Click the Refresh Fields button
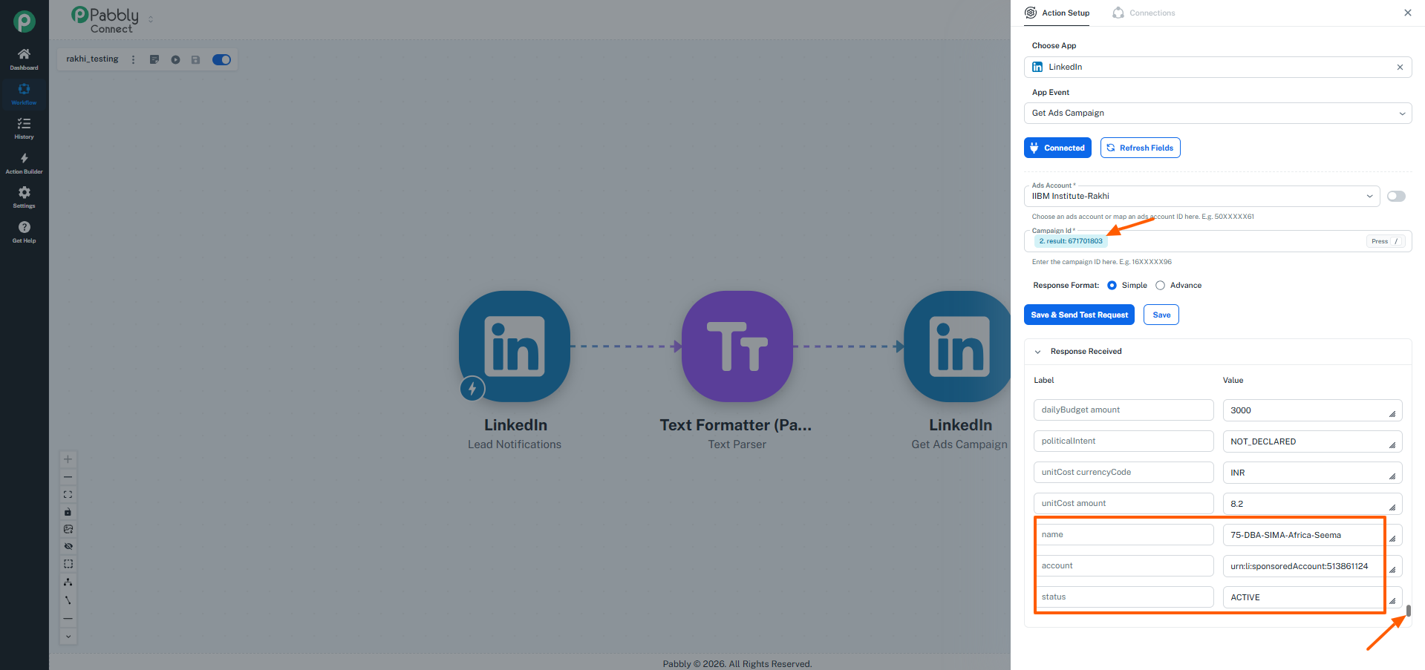 [1140, 148]
